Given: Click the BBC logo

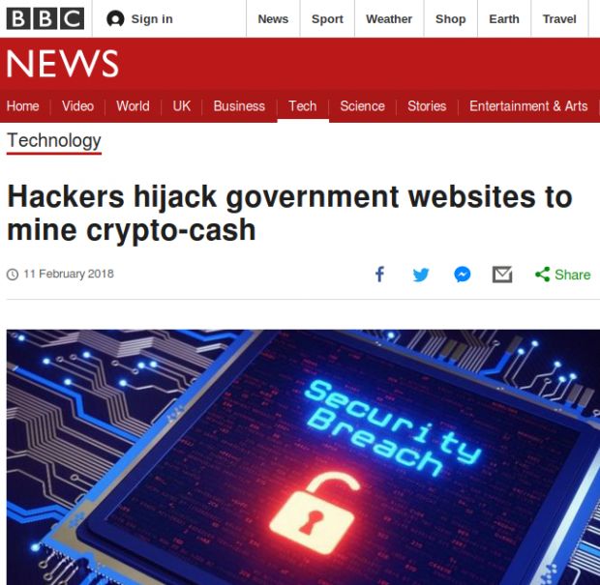Looking at the screenshot, I should coord(45,18).
